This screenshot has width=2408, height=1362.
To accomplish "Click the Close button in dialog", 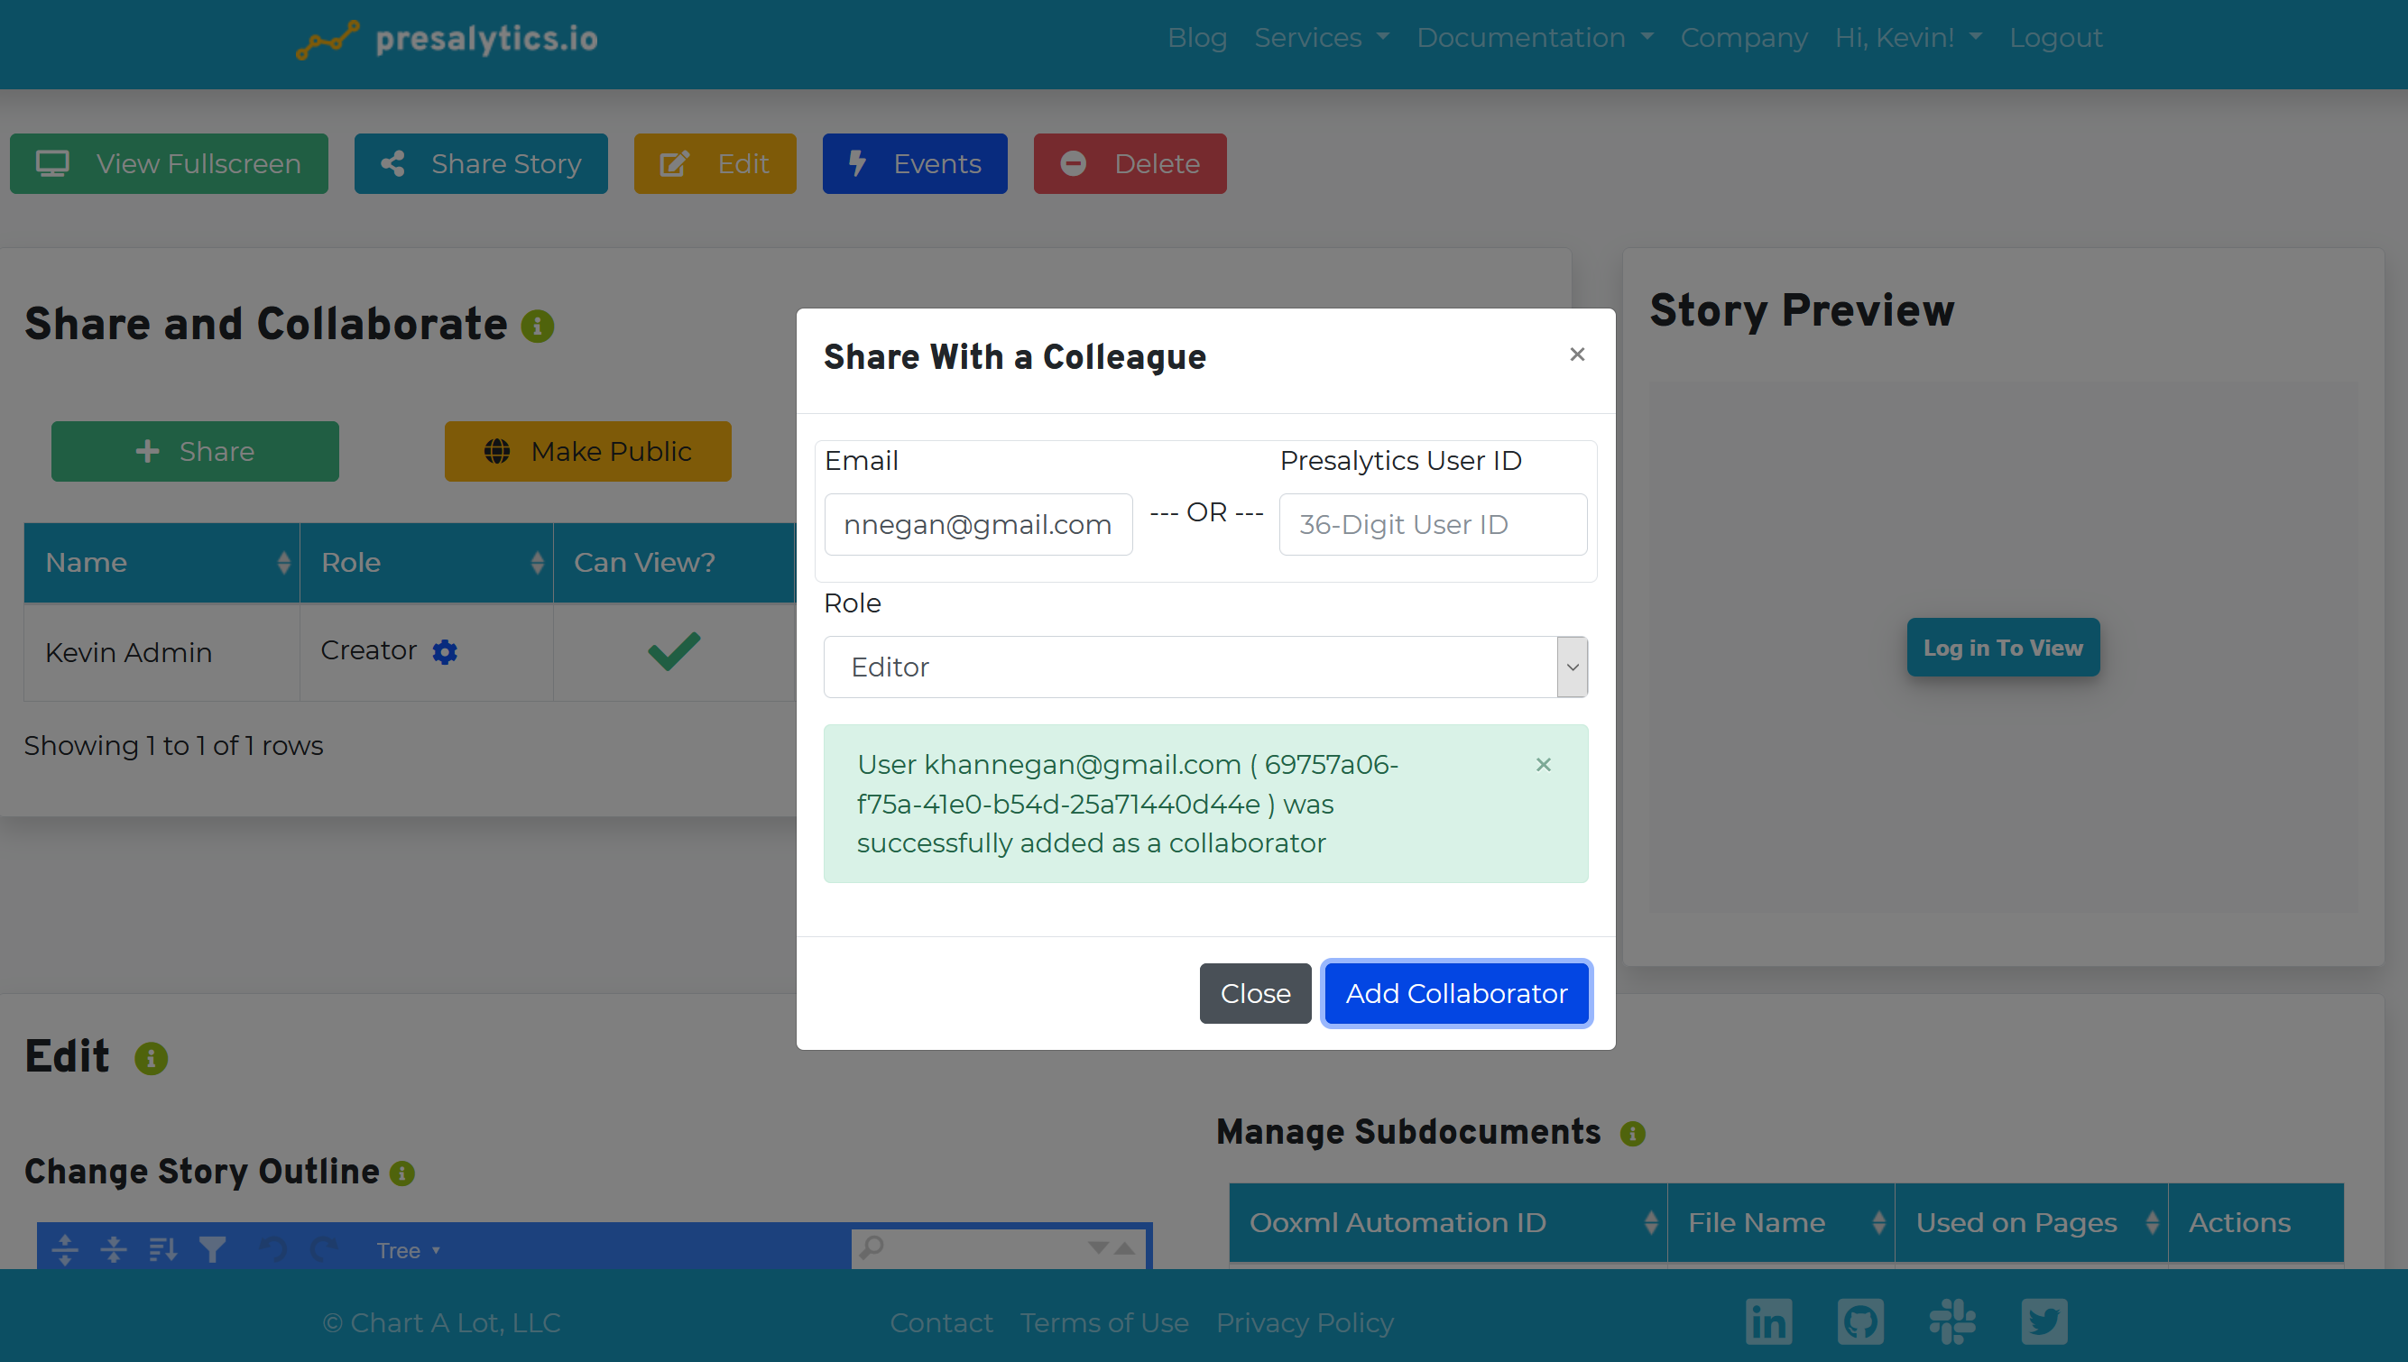I will pos(1254,993).
